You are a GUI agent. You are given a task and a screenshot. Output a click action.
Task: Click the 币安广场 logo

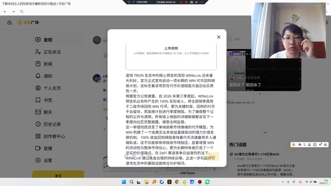28,22
